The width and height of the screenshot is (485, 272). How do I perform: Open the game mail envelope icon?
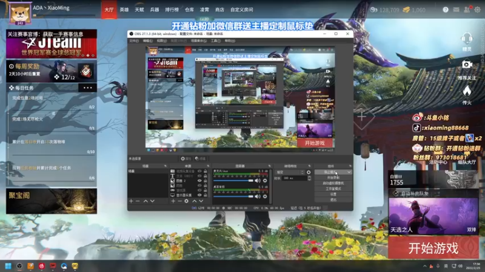(x=456, y=10)
